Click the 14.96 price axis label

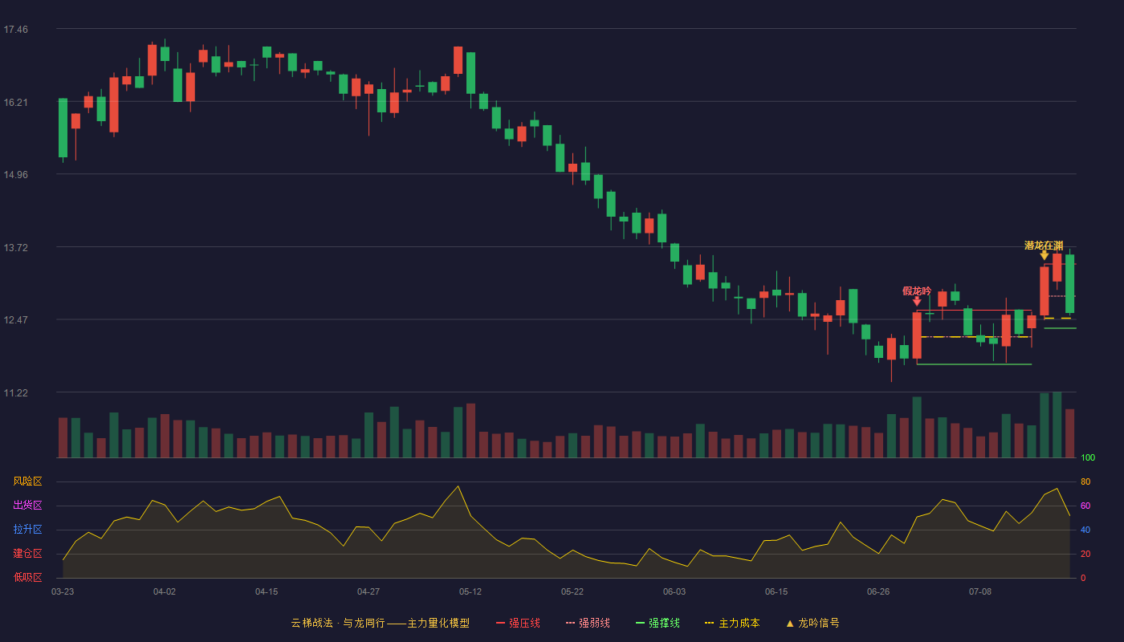(x=15, y=174)
